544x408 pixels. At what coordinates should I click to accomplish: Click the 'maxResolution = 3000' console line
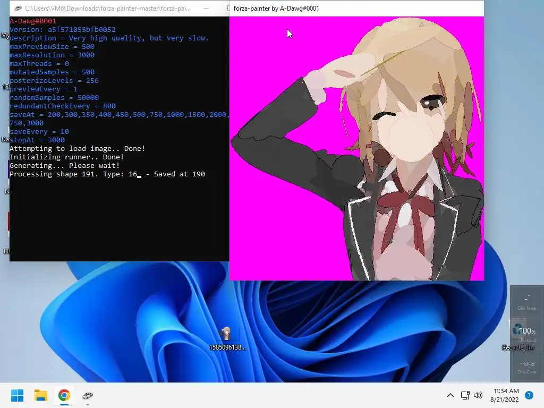click(52, 55)
